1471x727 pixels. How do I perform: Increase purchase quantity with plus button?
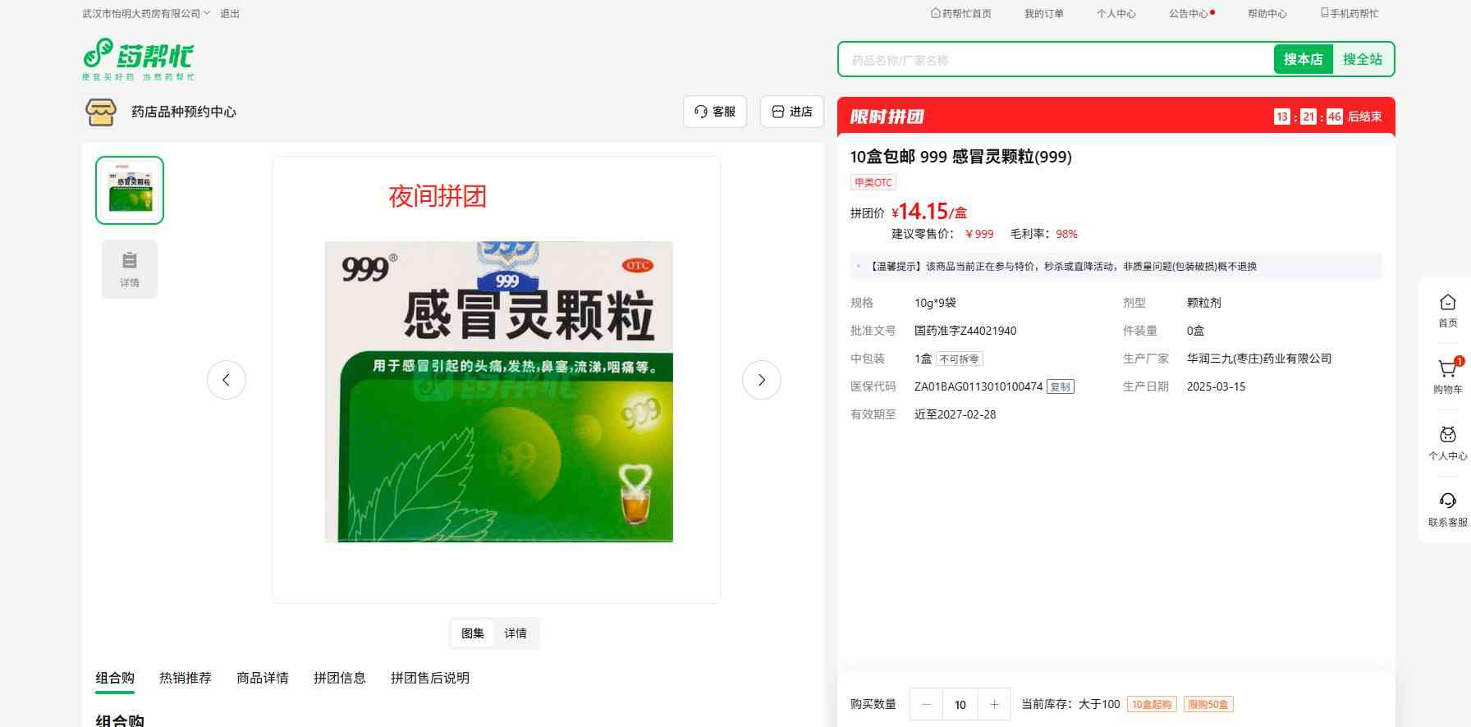pos(994,704)
